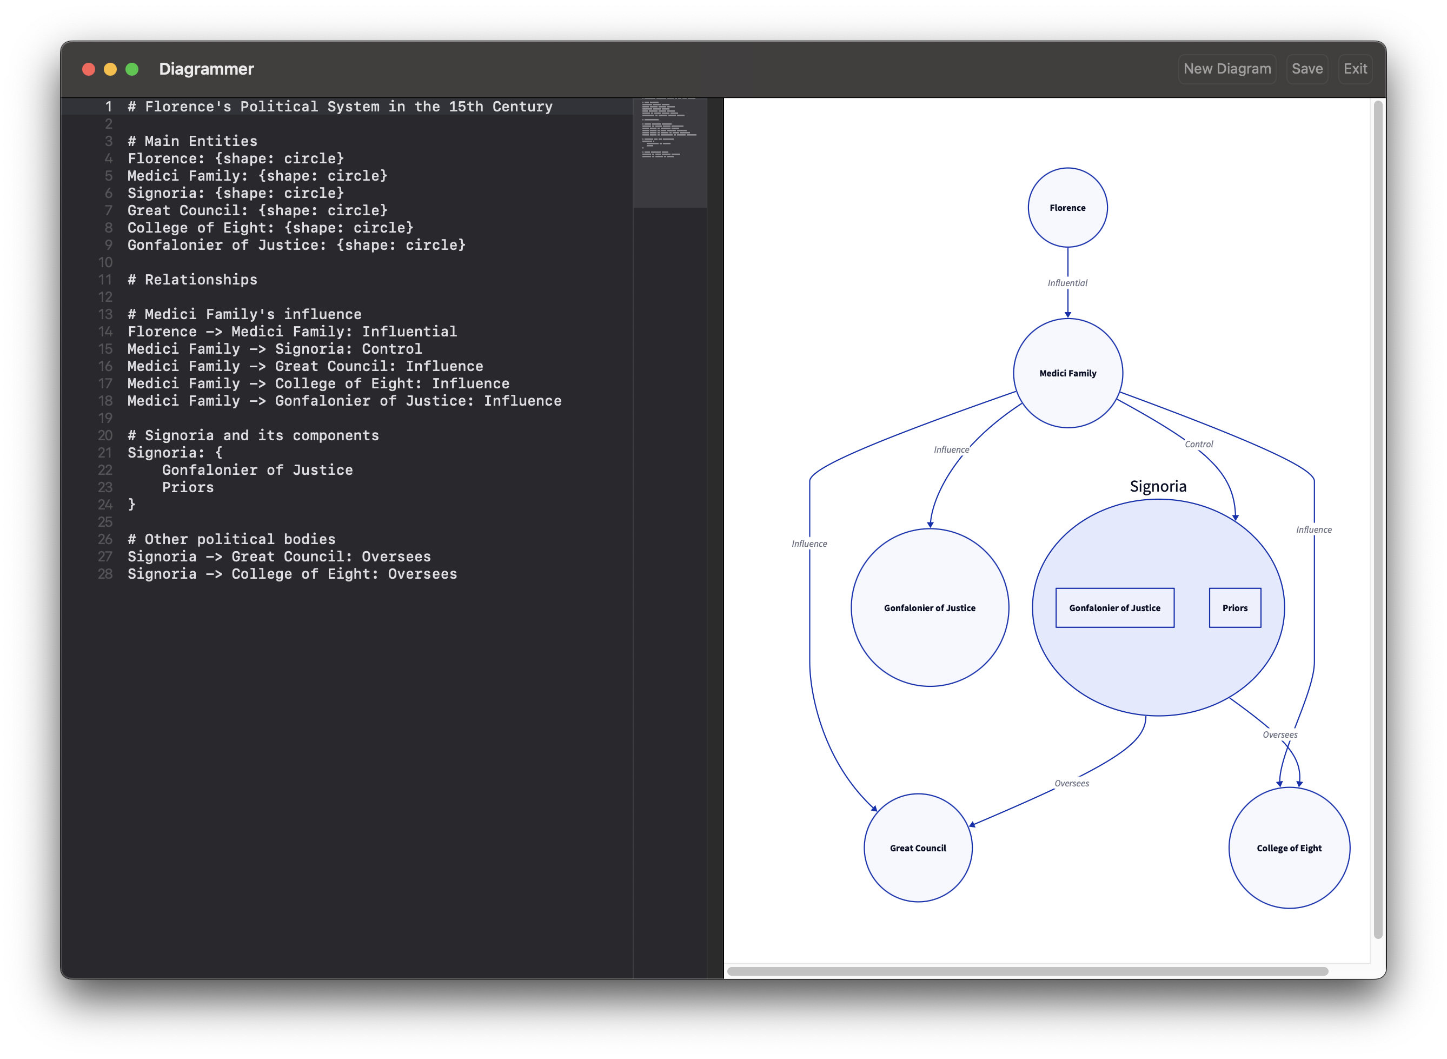Select the Medici Family circle node
This screenshot has height=1059, width=1447.
coord(1067,373)
